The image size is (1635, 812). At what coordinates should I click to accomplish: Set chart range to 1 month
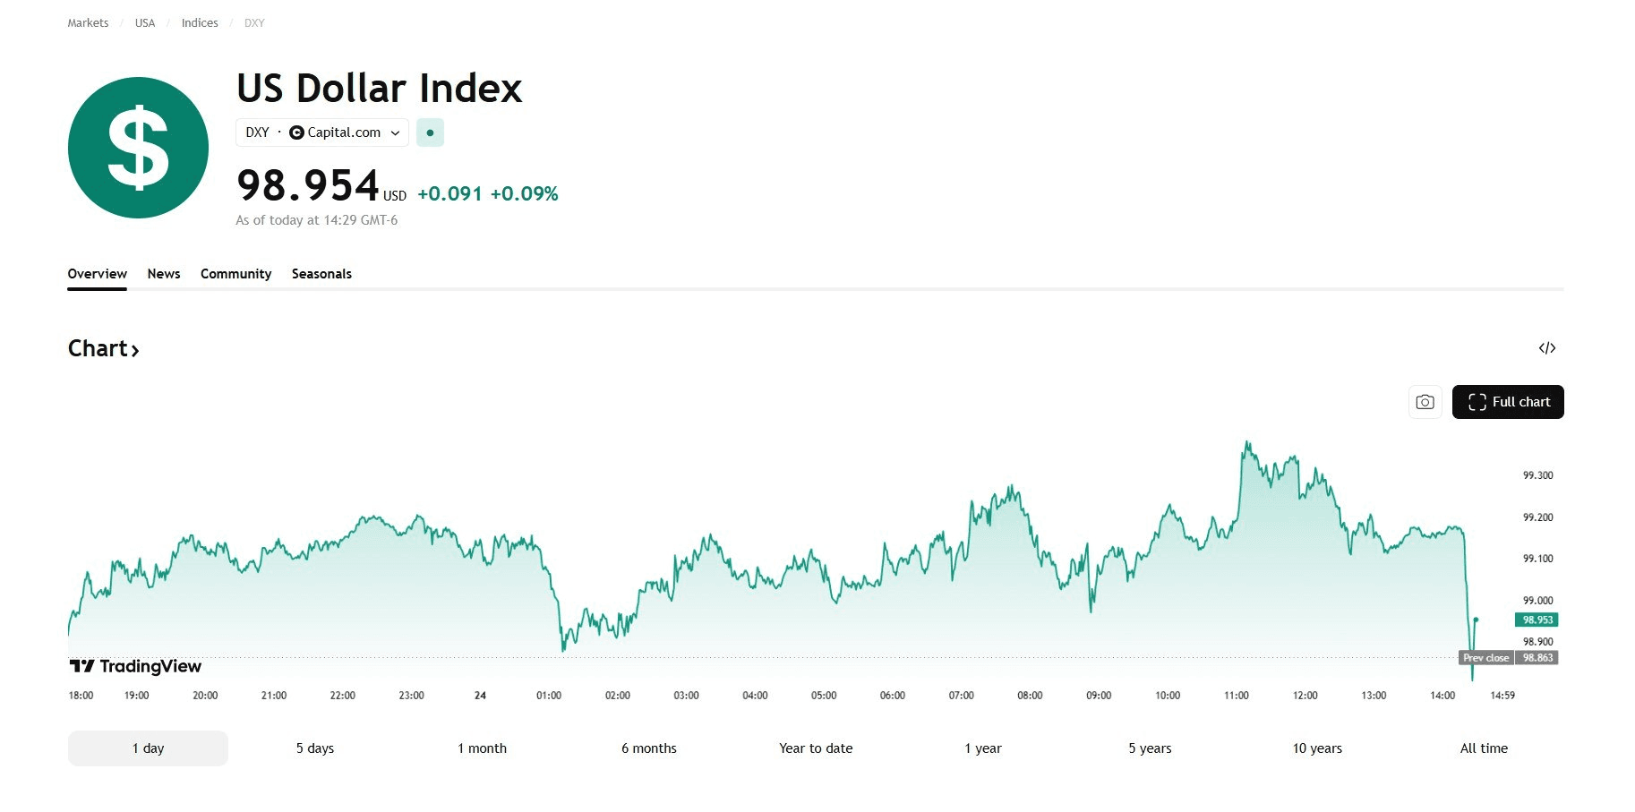482,748
